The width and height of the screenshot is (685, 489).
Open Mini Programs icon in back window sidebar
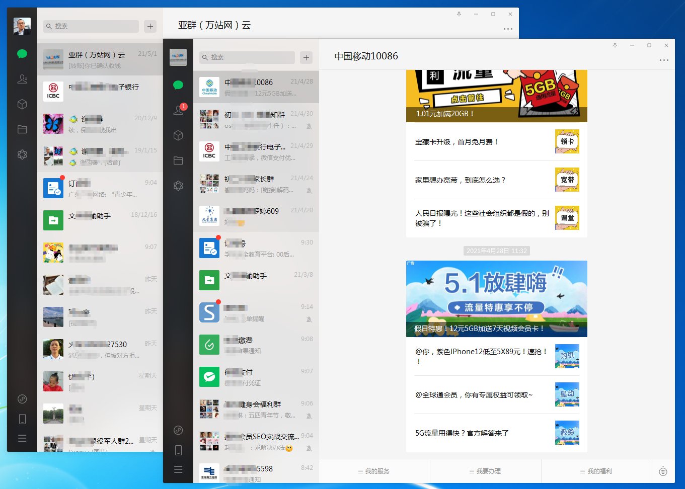[x=22, y=399]
